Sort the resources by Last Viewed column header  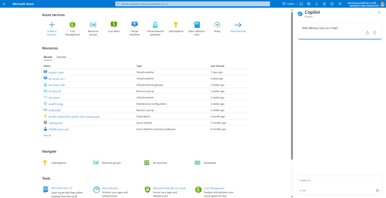pyautogui.click(x=217, y=66)
